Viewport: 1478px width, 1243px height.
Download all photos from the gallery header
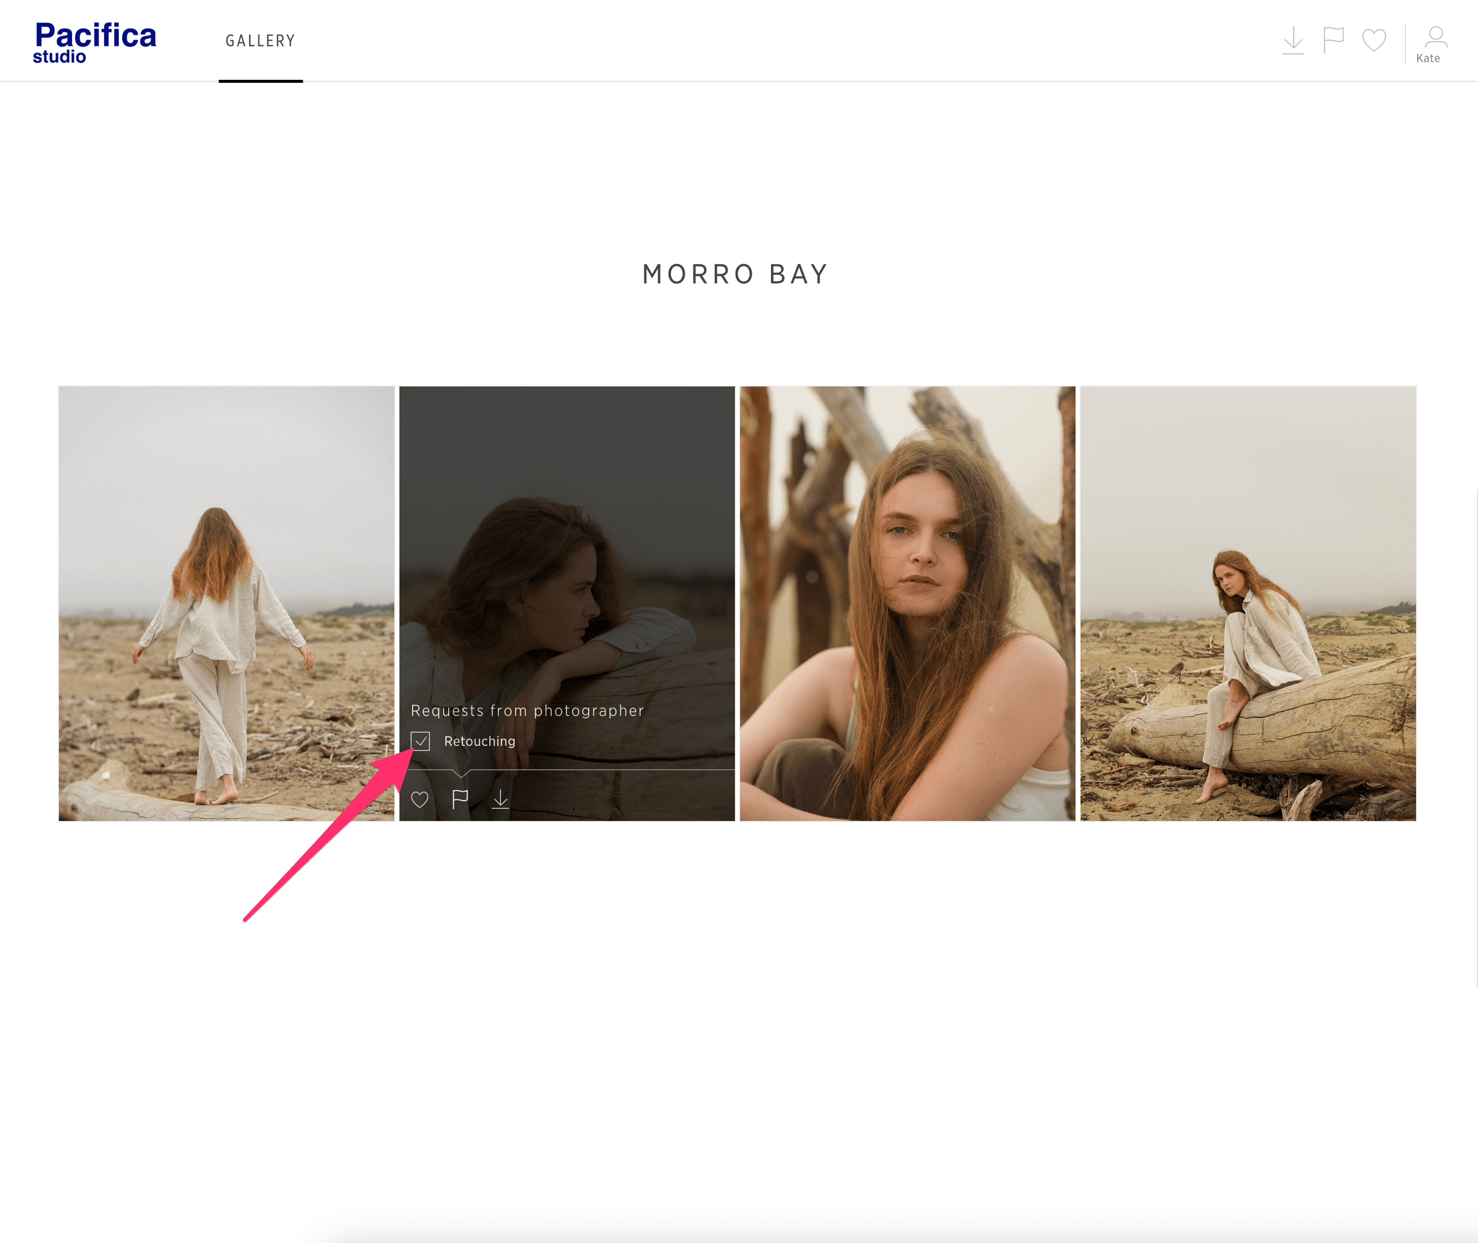coord(1294,40)
